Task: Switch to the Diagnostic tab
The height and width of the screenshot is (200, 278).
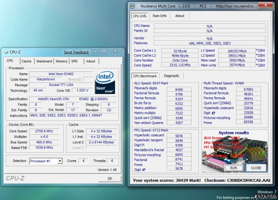Action: coord(172,76)
